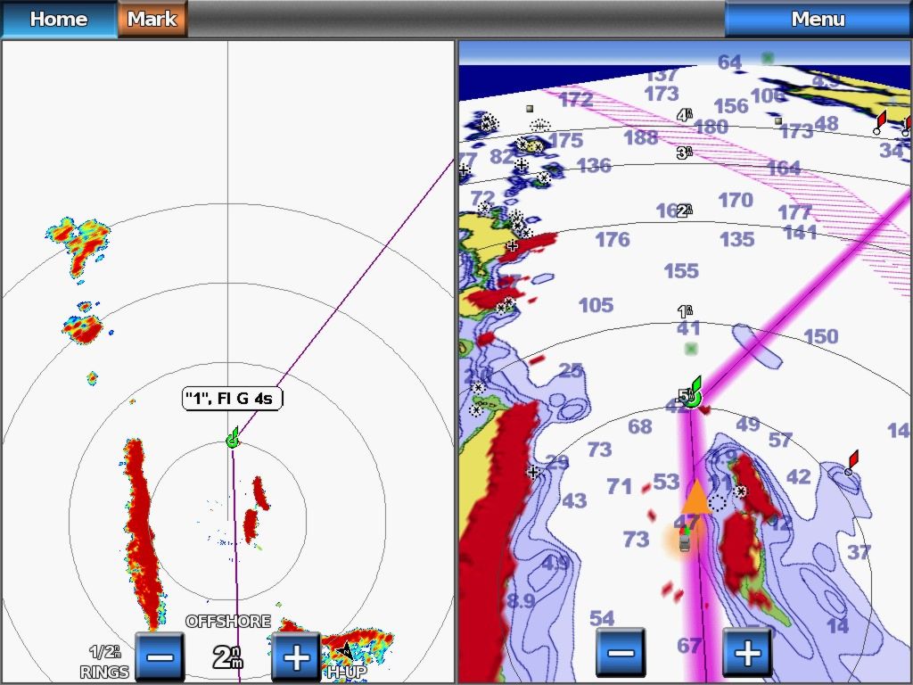Zoom in the radar with plus button
This screenshot has width=913, height=685.
pos(296,657)
